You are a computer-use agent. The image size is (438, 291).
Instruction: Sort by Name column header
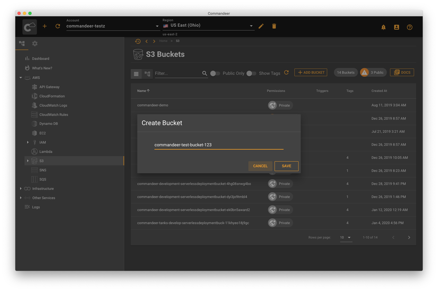pos(143,91)
